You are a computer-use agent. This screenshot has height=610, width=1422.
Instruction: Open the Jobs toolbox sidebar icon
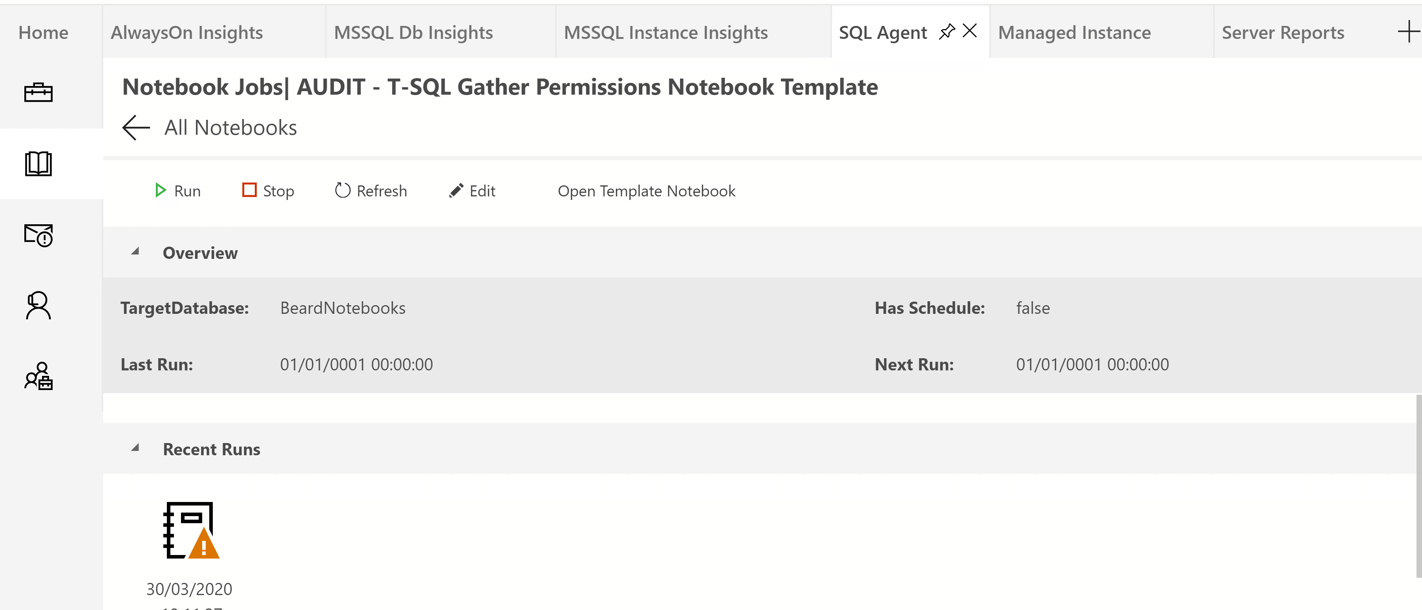point(38,92)
